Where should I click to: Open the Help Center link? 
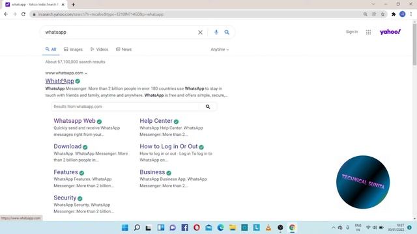click(156, 121)
